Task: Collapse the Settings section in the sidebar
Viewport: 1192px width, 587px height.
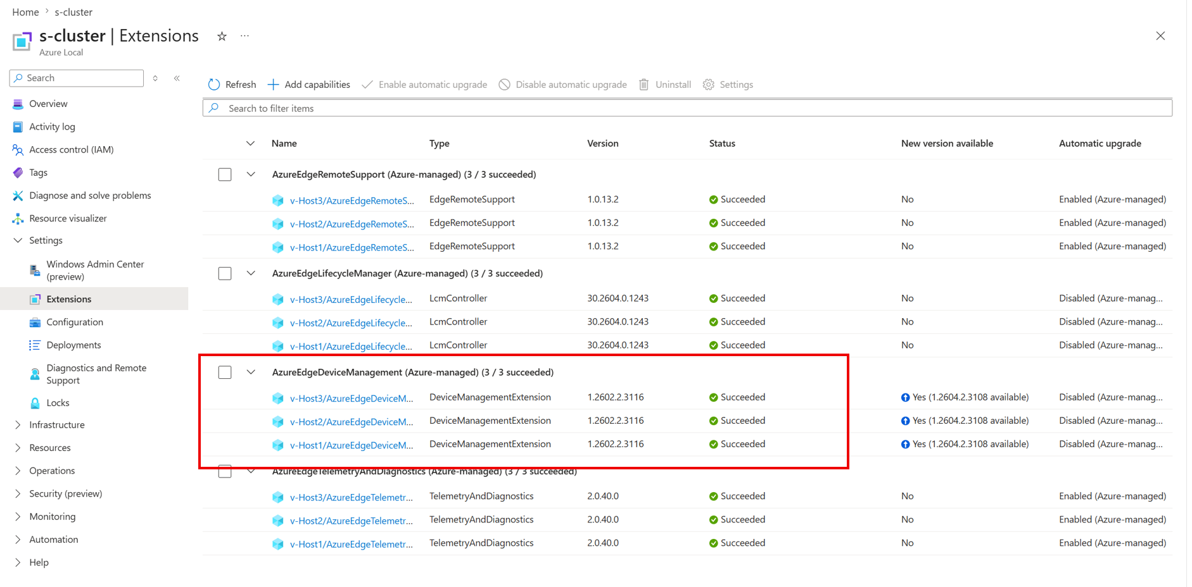Action: coord(18,240)
